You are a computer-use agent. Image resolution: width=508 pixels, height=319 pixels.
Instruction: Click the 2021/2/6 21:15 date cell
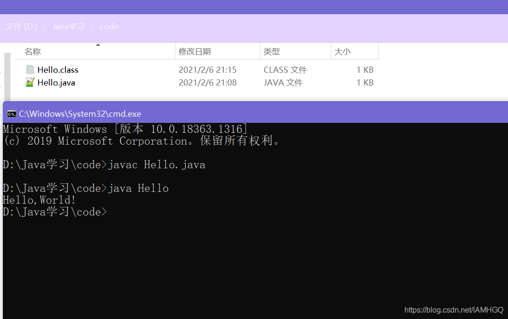207,70
